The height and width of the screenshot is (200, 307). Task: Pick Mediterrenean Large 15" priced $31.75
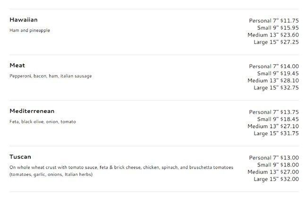[x=276, y=133]
